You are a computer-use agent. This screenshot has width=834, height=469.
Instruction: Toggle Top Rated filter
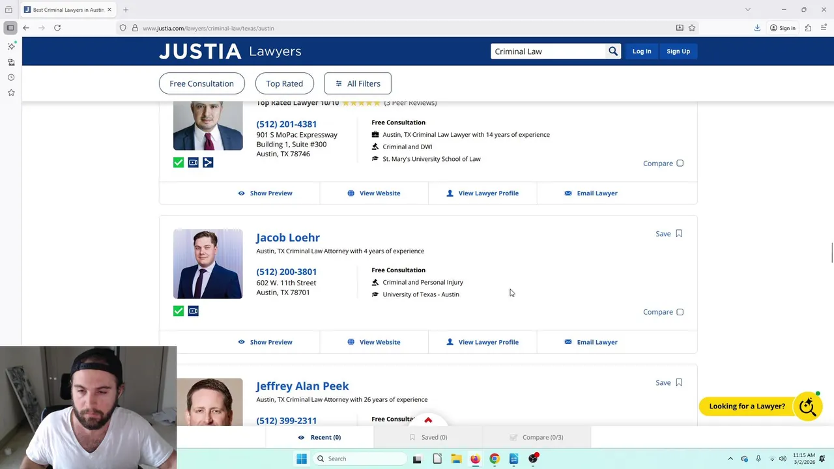click(284, 83)
